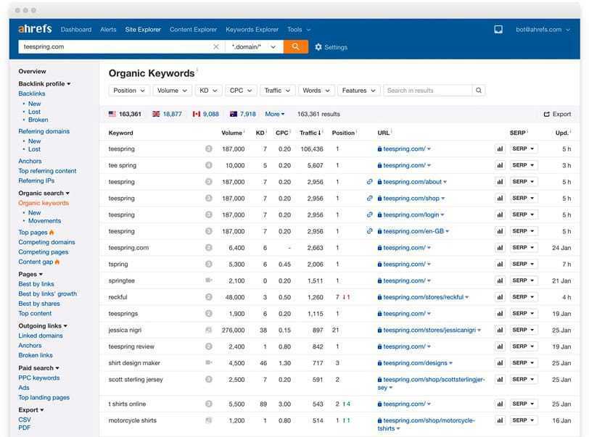Image resolution: width=589 pixels, height=437 pixels.
Task: Open the Position filter dropdown
Action: pos(129,91)
